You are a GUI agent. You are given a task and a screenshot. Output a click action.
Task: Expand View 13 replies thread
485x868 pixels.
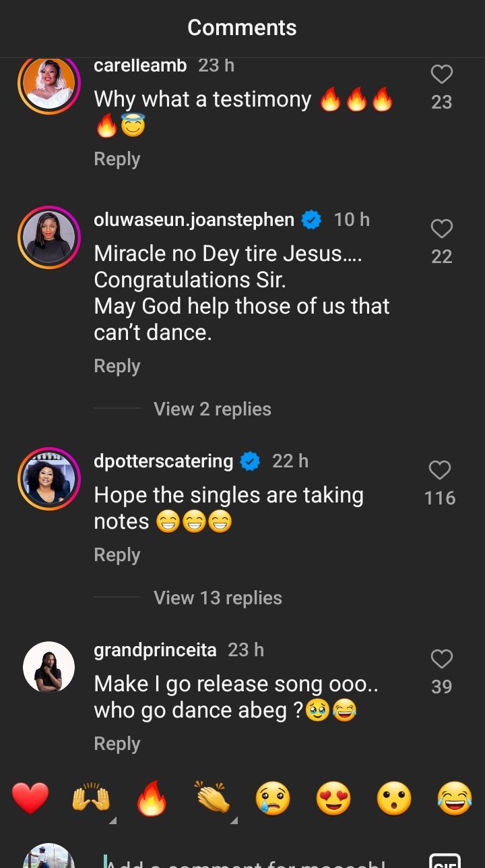(218, 598)
